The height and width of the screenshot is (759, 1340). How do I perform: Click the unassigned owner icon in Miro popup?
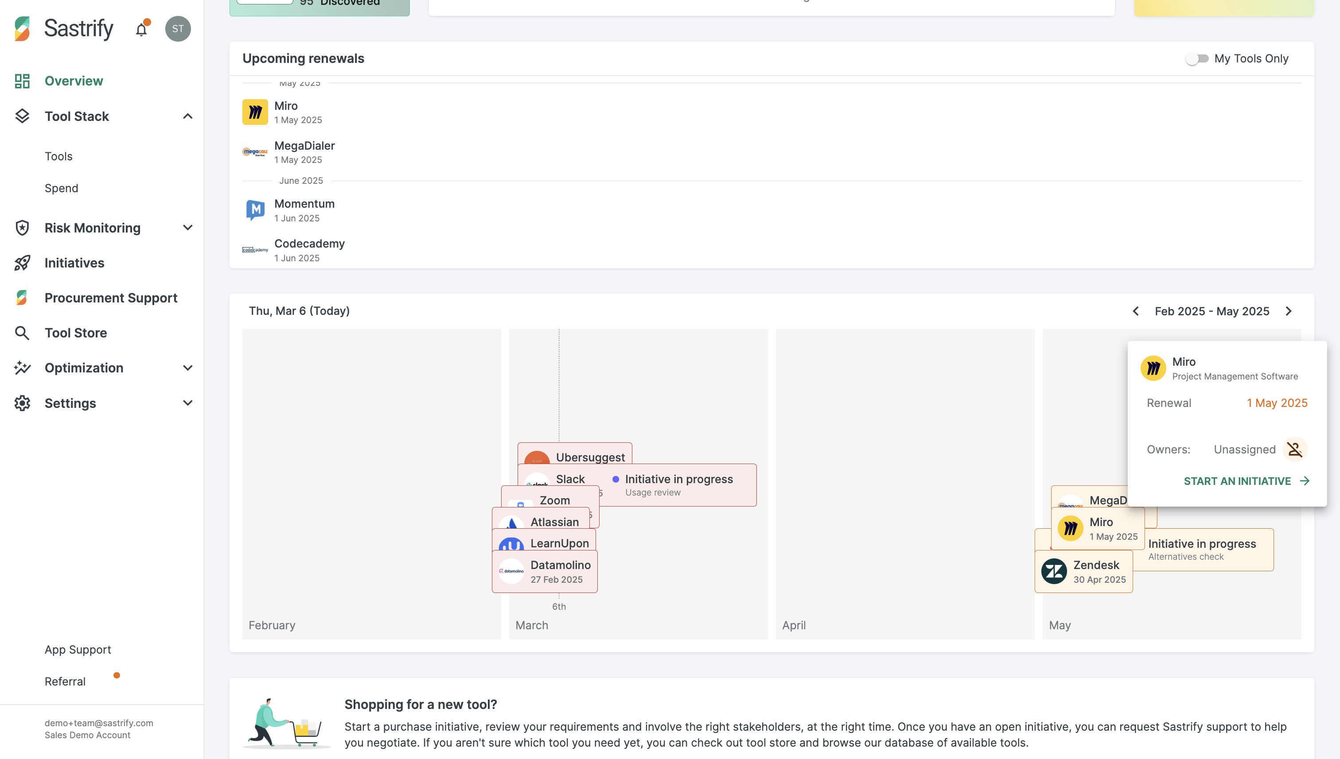(1295, 449)
